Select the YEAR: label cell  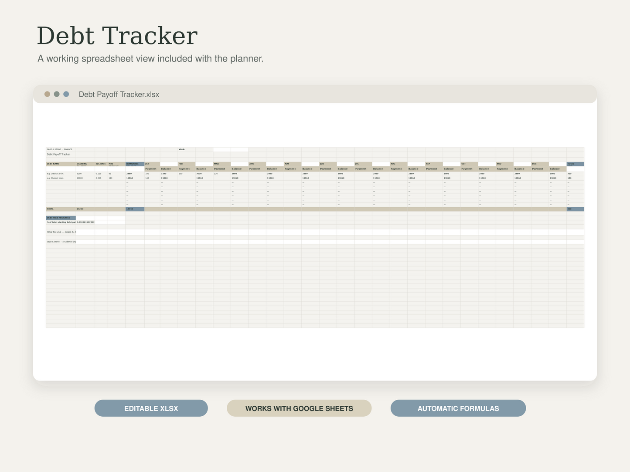pos(186,149)
